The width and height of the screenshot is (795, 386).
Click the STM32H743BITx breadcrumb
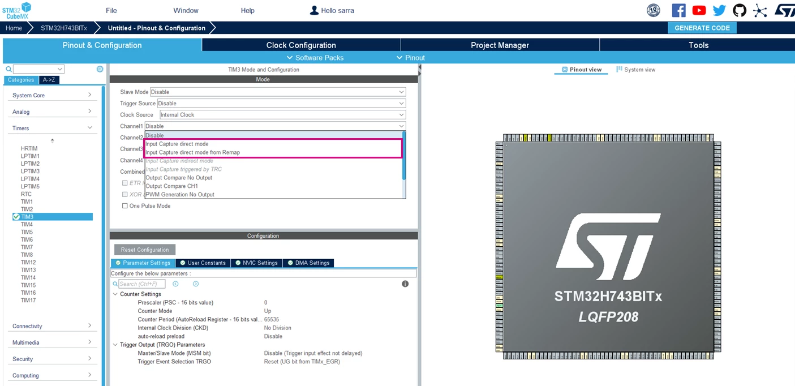pyautogui.click(x=63, y=28)
